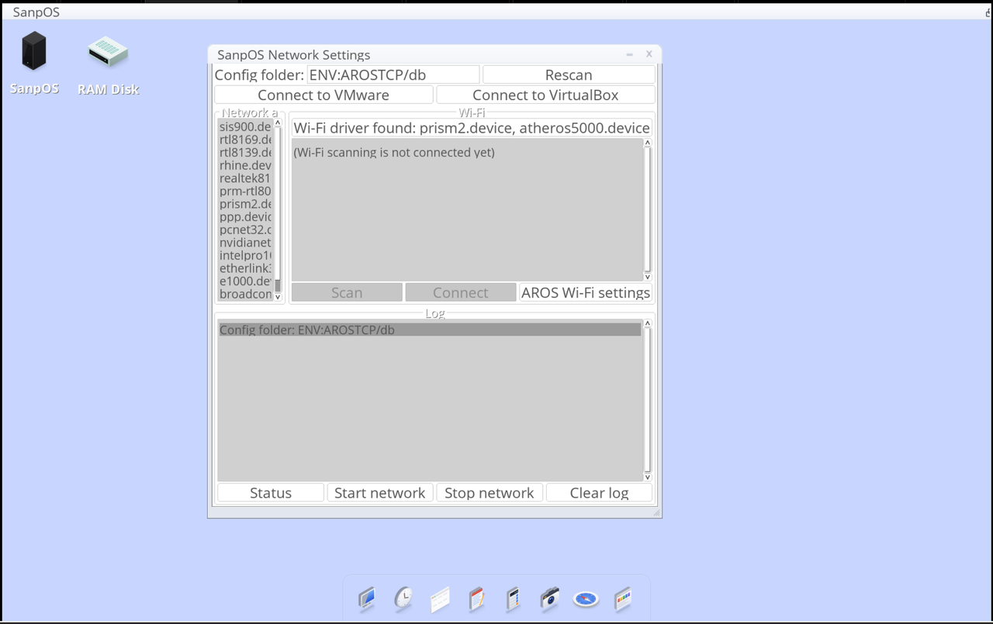Focus the Config folder input field
The image size is (993, 624).
pyautogui.click(x=393, y=74)
